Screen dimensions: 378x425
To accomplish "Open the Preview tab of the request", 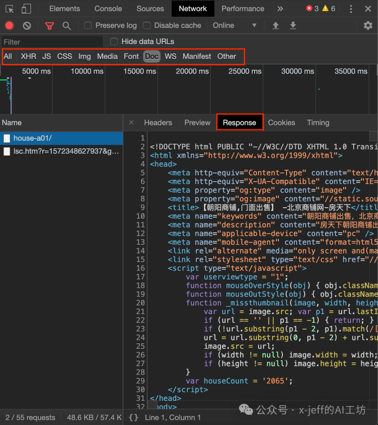I will 197,123.
